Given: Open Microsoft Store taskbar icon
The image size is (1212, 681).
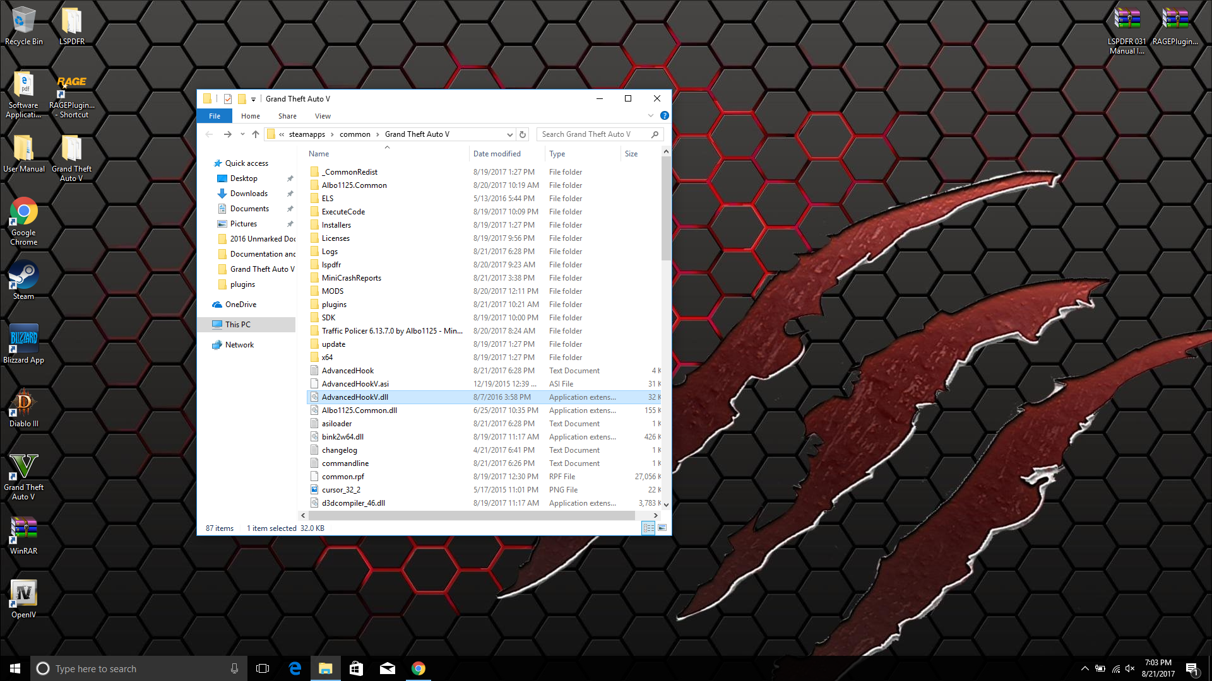Looking at the screenshot, I should pos(356,668).
